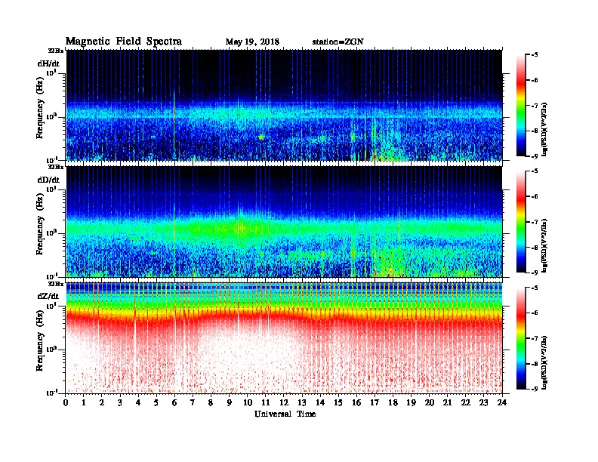Click hour tick label 2 on time axis

click(102, 403)
